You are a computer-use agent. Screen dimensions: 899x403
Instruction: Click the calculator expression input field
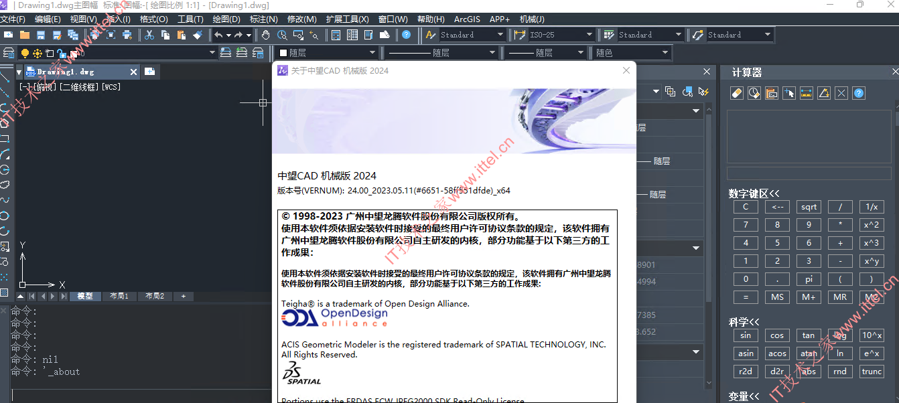pyautogui.click(x=808, y=173)
